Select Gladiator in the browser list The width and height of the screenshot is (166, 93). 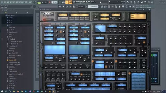click(x=12, y=49)
